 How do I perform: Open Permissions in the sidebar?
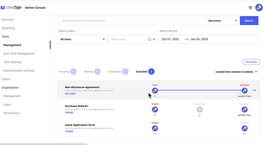[11, 113]
